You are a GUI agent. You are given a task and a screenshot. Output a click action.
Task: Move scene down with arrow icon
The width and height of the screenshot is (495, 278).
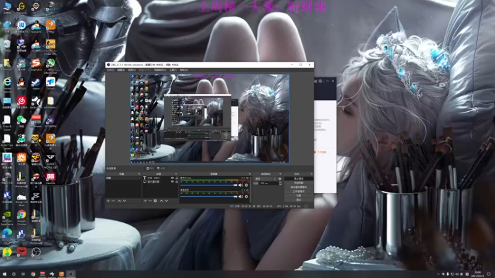[125, 201]
